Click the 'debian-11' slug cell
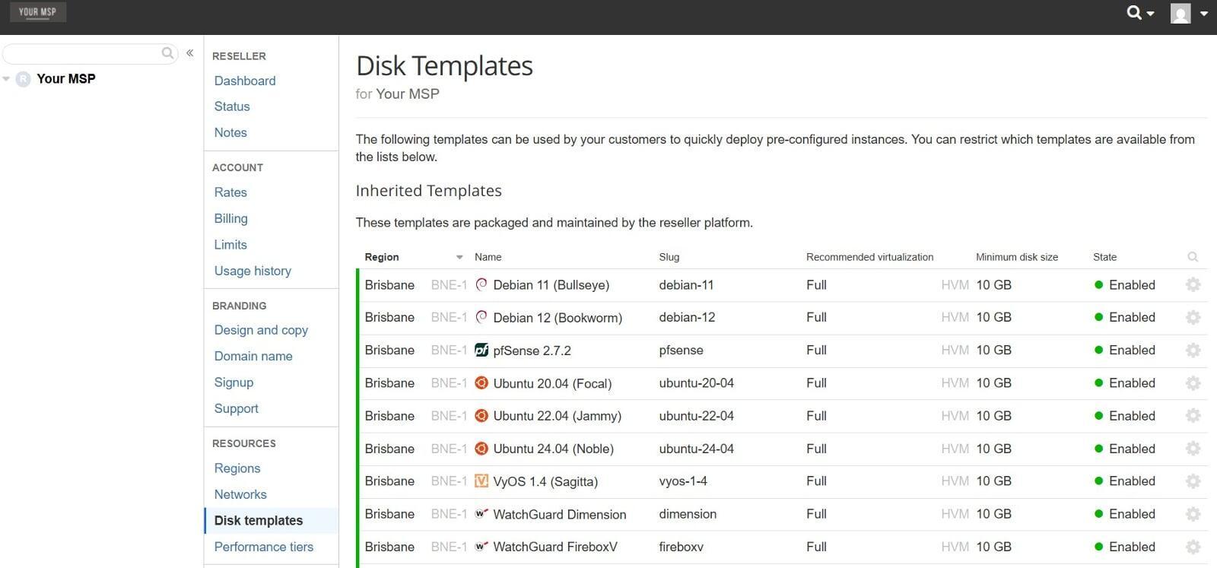 coord(686,285)
